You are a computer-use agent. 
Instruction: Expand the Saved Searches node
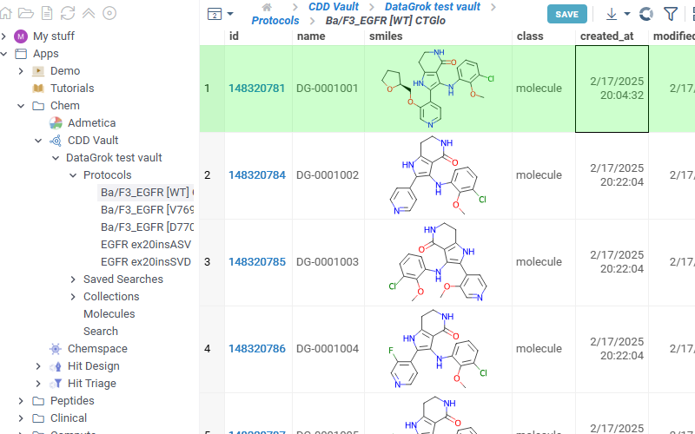73,279
